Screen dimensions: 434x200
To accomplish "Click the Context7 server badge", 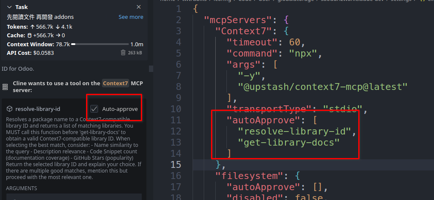I will tap(116, 83).
